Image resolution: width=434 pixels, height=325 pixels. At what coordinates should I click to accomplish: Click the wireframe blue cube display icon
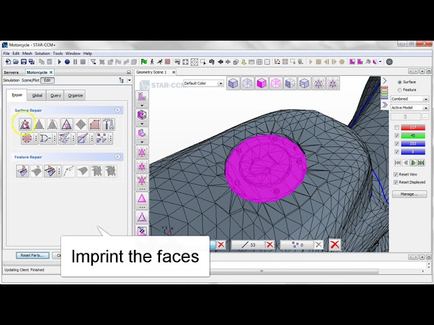pos(248,83)
